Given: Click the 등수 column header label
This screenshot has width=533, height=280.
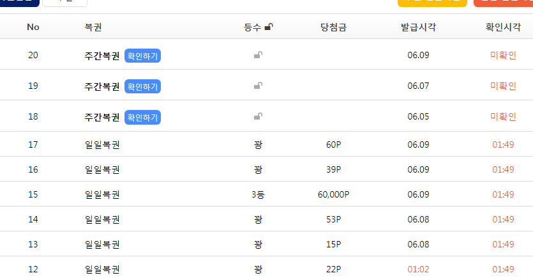Looking at the screenshot, I should coord(253,27).
